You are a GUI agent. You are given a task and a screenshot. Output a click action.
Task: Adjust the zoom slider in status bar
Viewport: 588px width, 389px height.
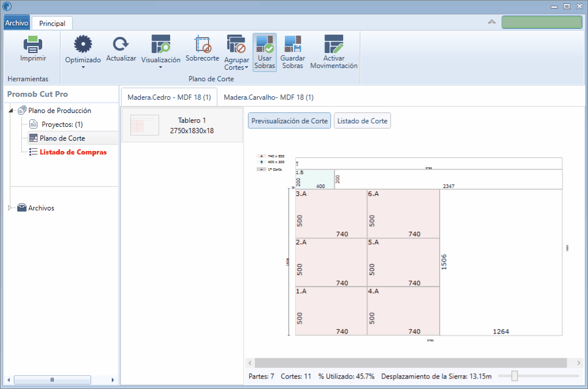(514, 376)
